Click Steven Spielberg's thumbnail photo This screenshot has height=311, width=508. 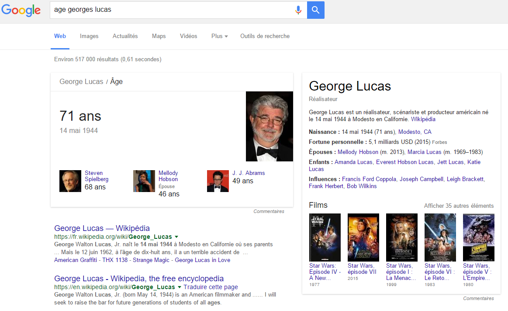click(x=70, y=181)
